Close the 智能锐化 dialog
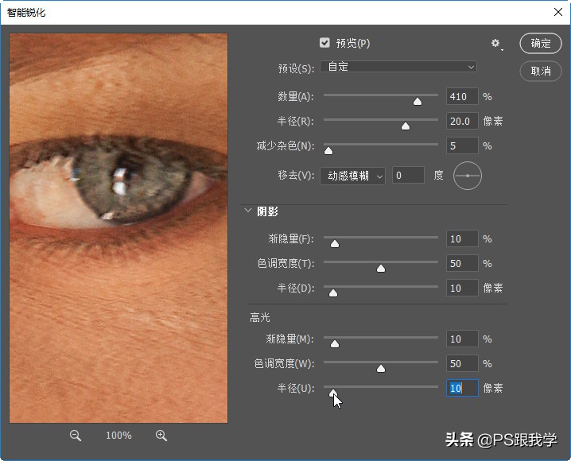 (x=558, y=12)
